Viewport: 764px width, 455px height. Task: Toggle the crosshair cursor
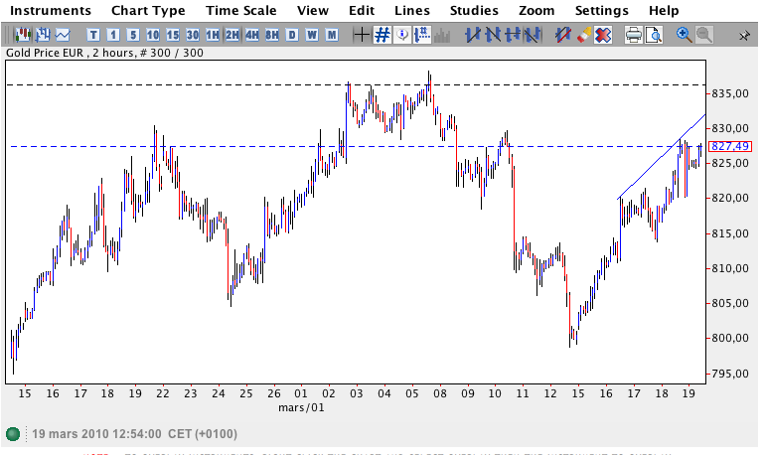point(362,35)
